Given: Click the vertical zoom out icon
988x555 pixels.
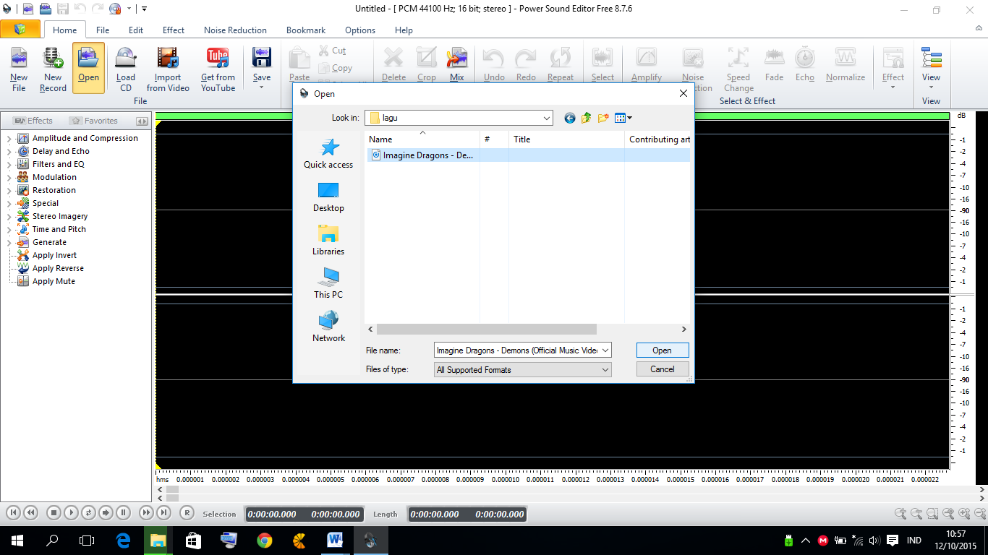Looking at the screenshot, I should (979, 514).
